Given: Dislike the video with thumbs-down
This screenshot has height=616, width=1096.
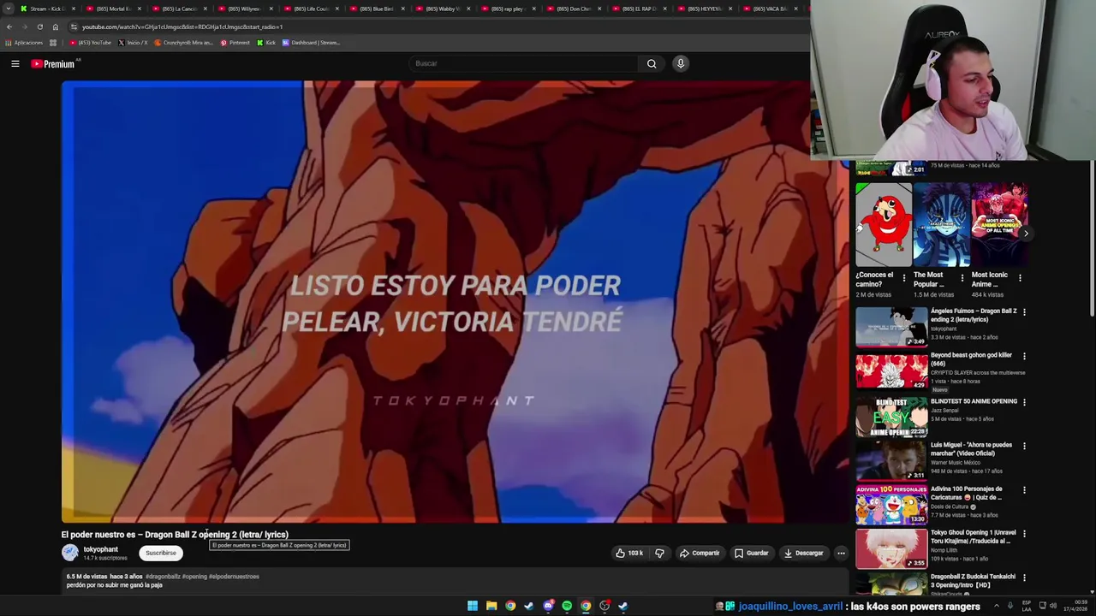Looking at the screenshot, I should pyautogui.click(x=659, y=553).
